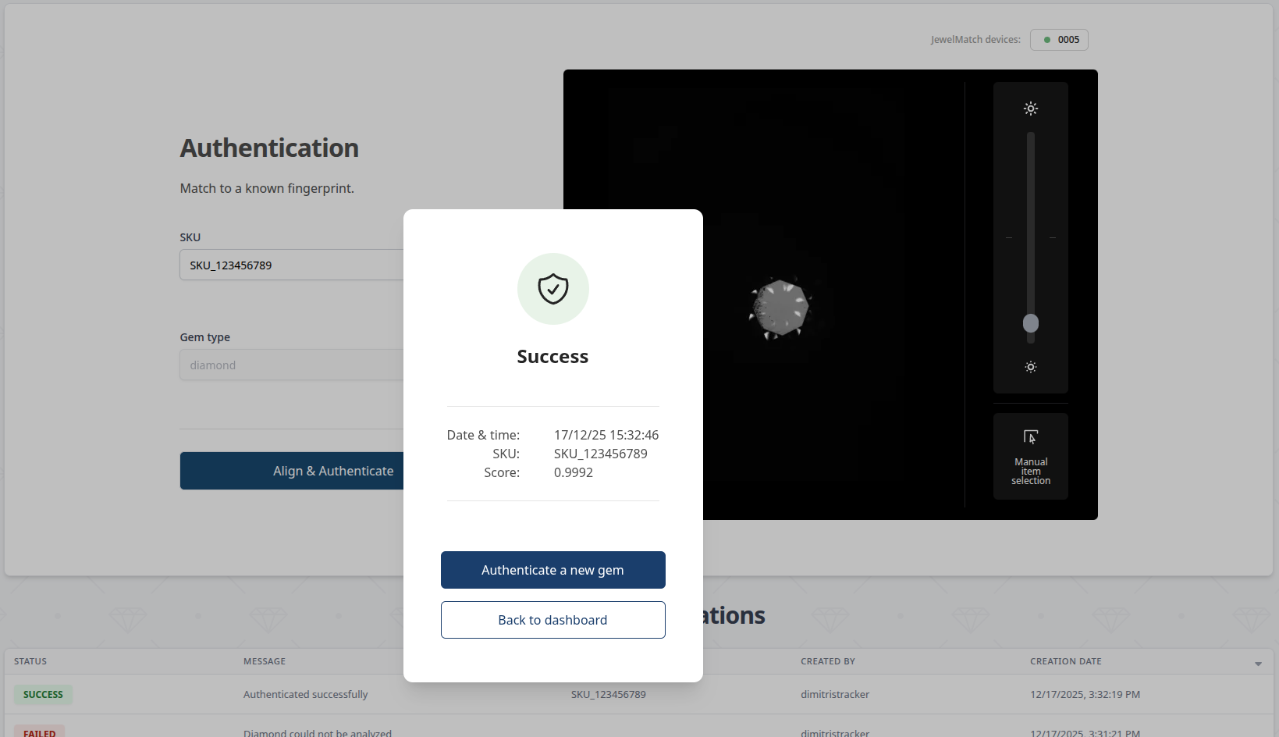Image resolution: width=1279 pixels, height=737 pixels.
Task: Click the high brightness sun icon
Action: coord(1030,109)
